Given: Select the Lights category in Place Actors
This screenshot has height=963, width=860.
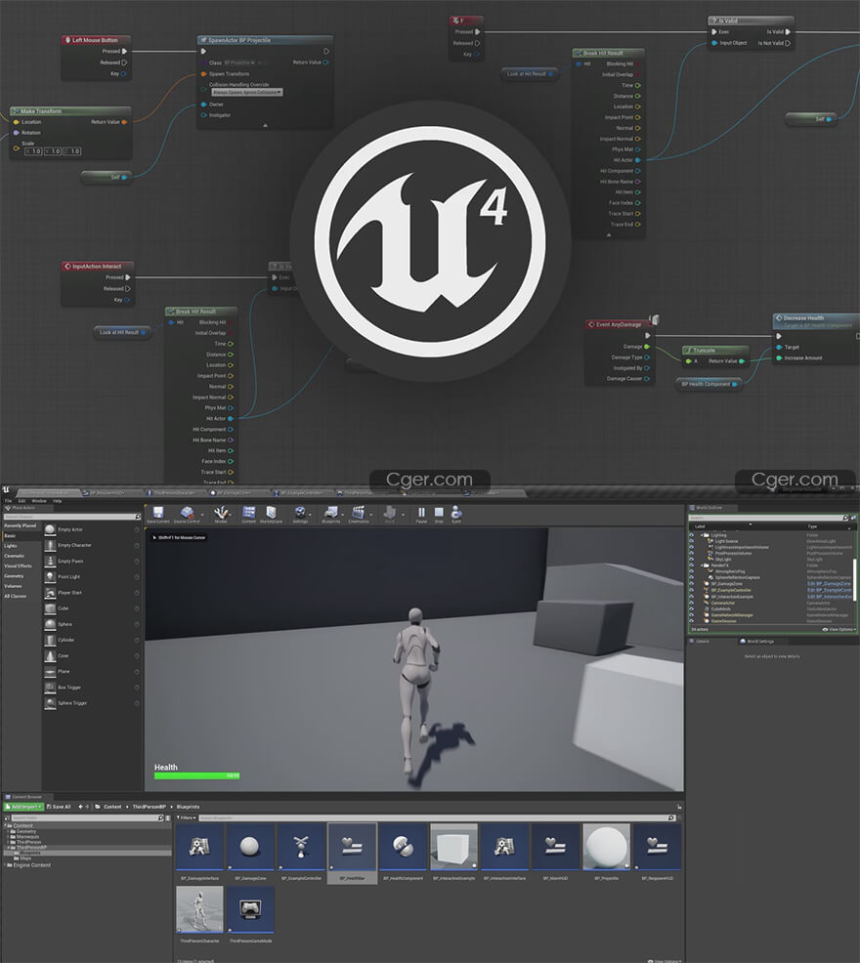Looking at the screenshot, I should click(x=11, y=546).
